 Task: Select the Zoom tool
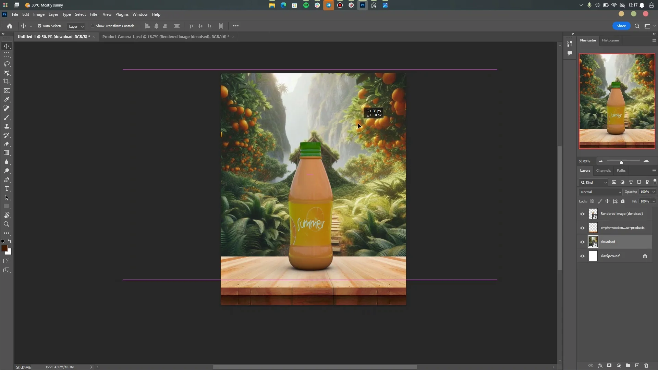[x=7, y=224]
